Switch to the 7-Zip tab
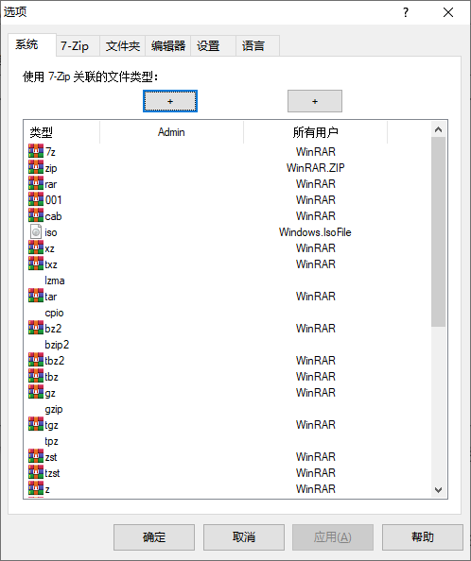The height and width of the screenshot is (561, 471). click(x=78, y=45)
